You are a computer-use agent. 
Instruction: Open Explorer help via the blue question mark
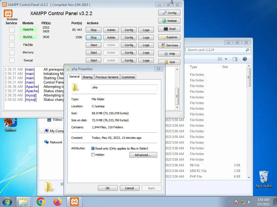pos(245,59)
